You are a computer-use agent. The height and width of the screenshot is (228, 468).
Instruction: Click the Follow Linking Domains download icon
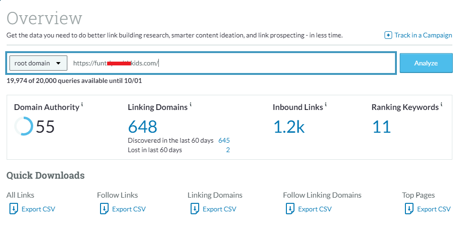pyautogui.click(x=290, y=209)
